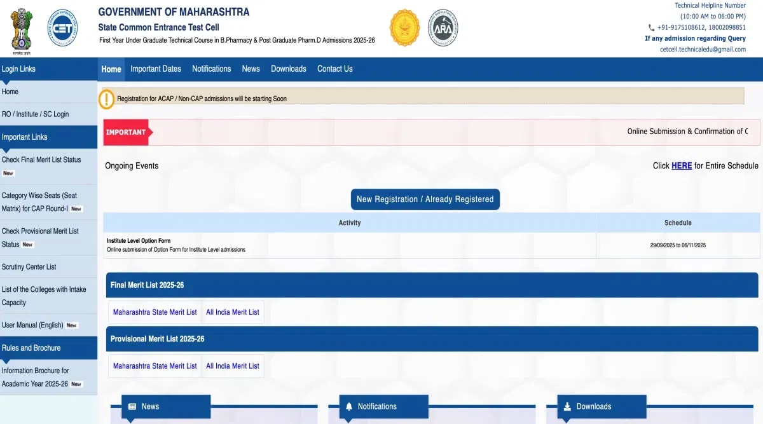The image size is (763, 424).
Task: Click the Downloads arrow icon
Action: (567, 407)
